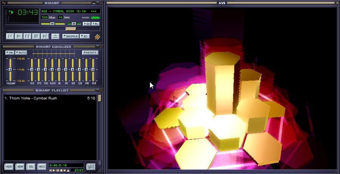This screenshot has height=174, width=340.
Task: Toggle the EQ window button
Action: [87, 24]
